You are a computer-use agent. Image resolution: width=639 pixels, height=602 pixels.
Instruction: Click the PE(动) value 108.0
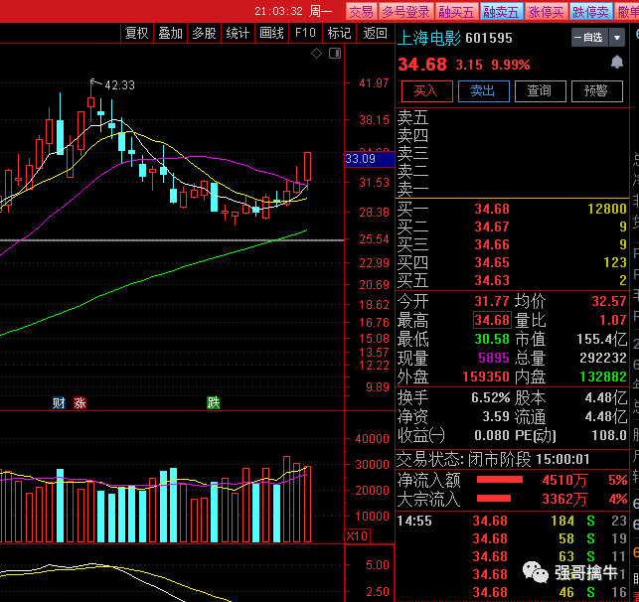pos(609,435)
